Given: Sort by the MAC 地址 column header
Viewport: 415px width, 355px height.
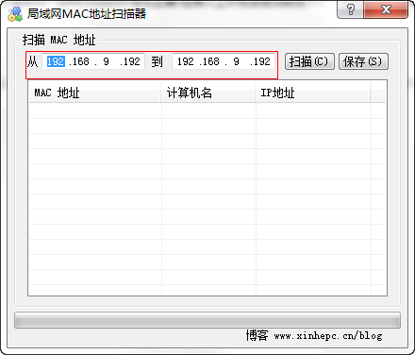Looking at the screenshot, I should [95, 93].
